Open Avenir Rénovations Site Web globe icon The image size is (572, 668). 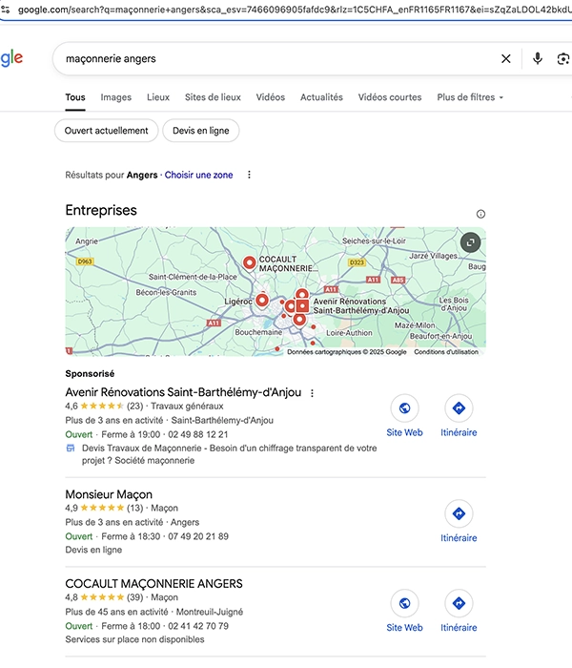pos(404,408)
